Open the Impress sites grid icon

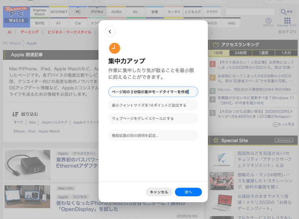click(x=287, y=22)
